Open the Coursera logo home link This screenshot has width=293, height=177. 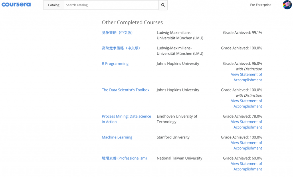16,5
